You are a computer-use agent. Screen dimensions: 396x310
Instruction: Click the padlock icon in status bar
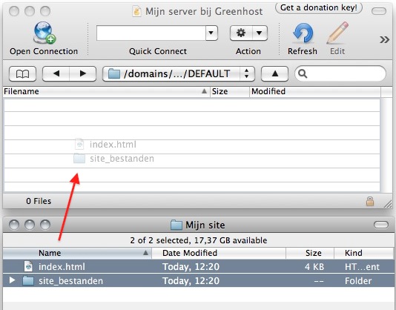370,202
